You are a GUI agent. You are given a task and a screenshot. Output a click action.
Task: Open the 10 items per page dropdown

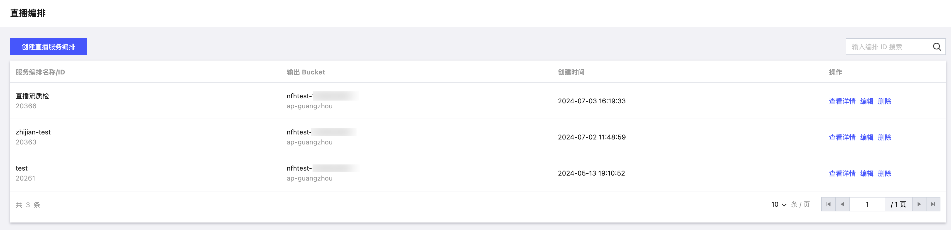click(x=779, y=204)
